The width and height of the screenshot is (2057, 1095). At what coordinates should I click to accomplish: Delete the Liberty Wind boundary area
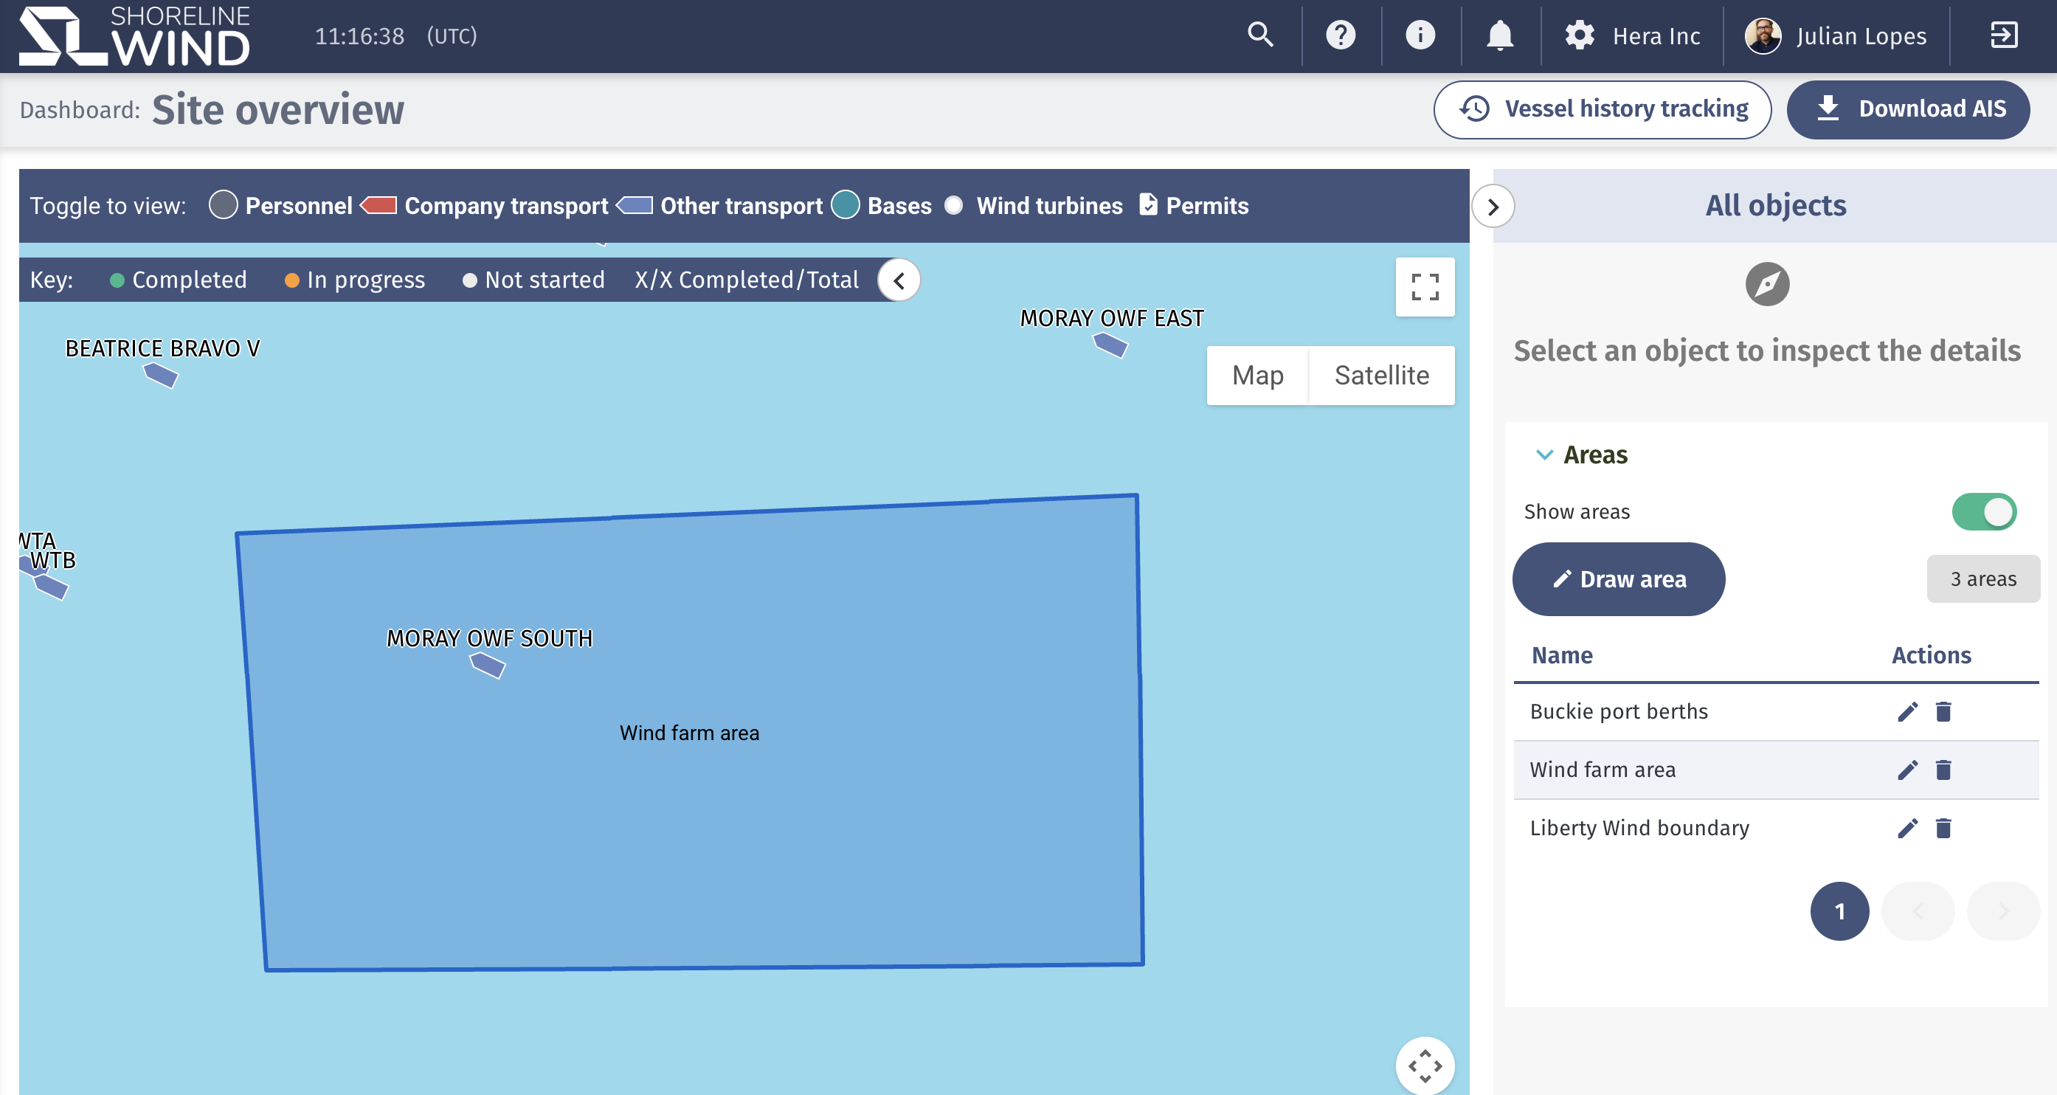(1943, 828)
